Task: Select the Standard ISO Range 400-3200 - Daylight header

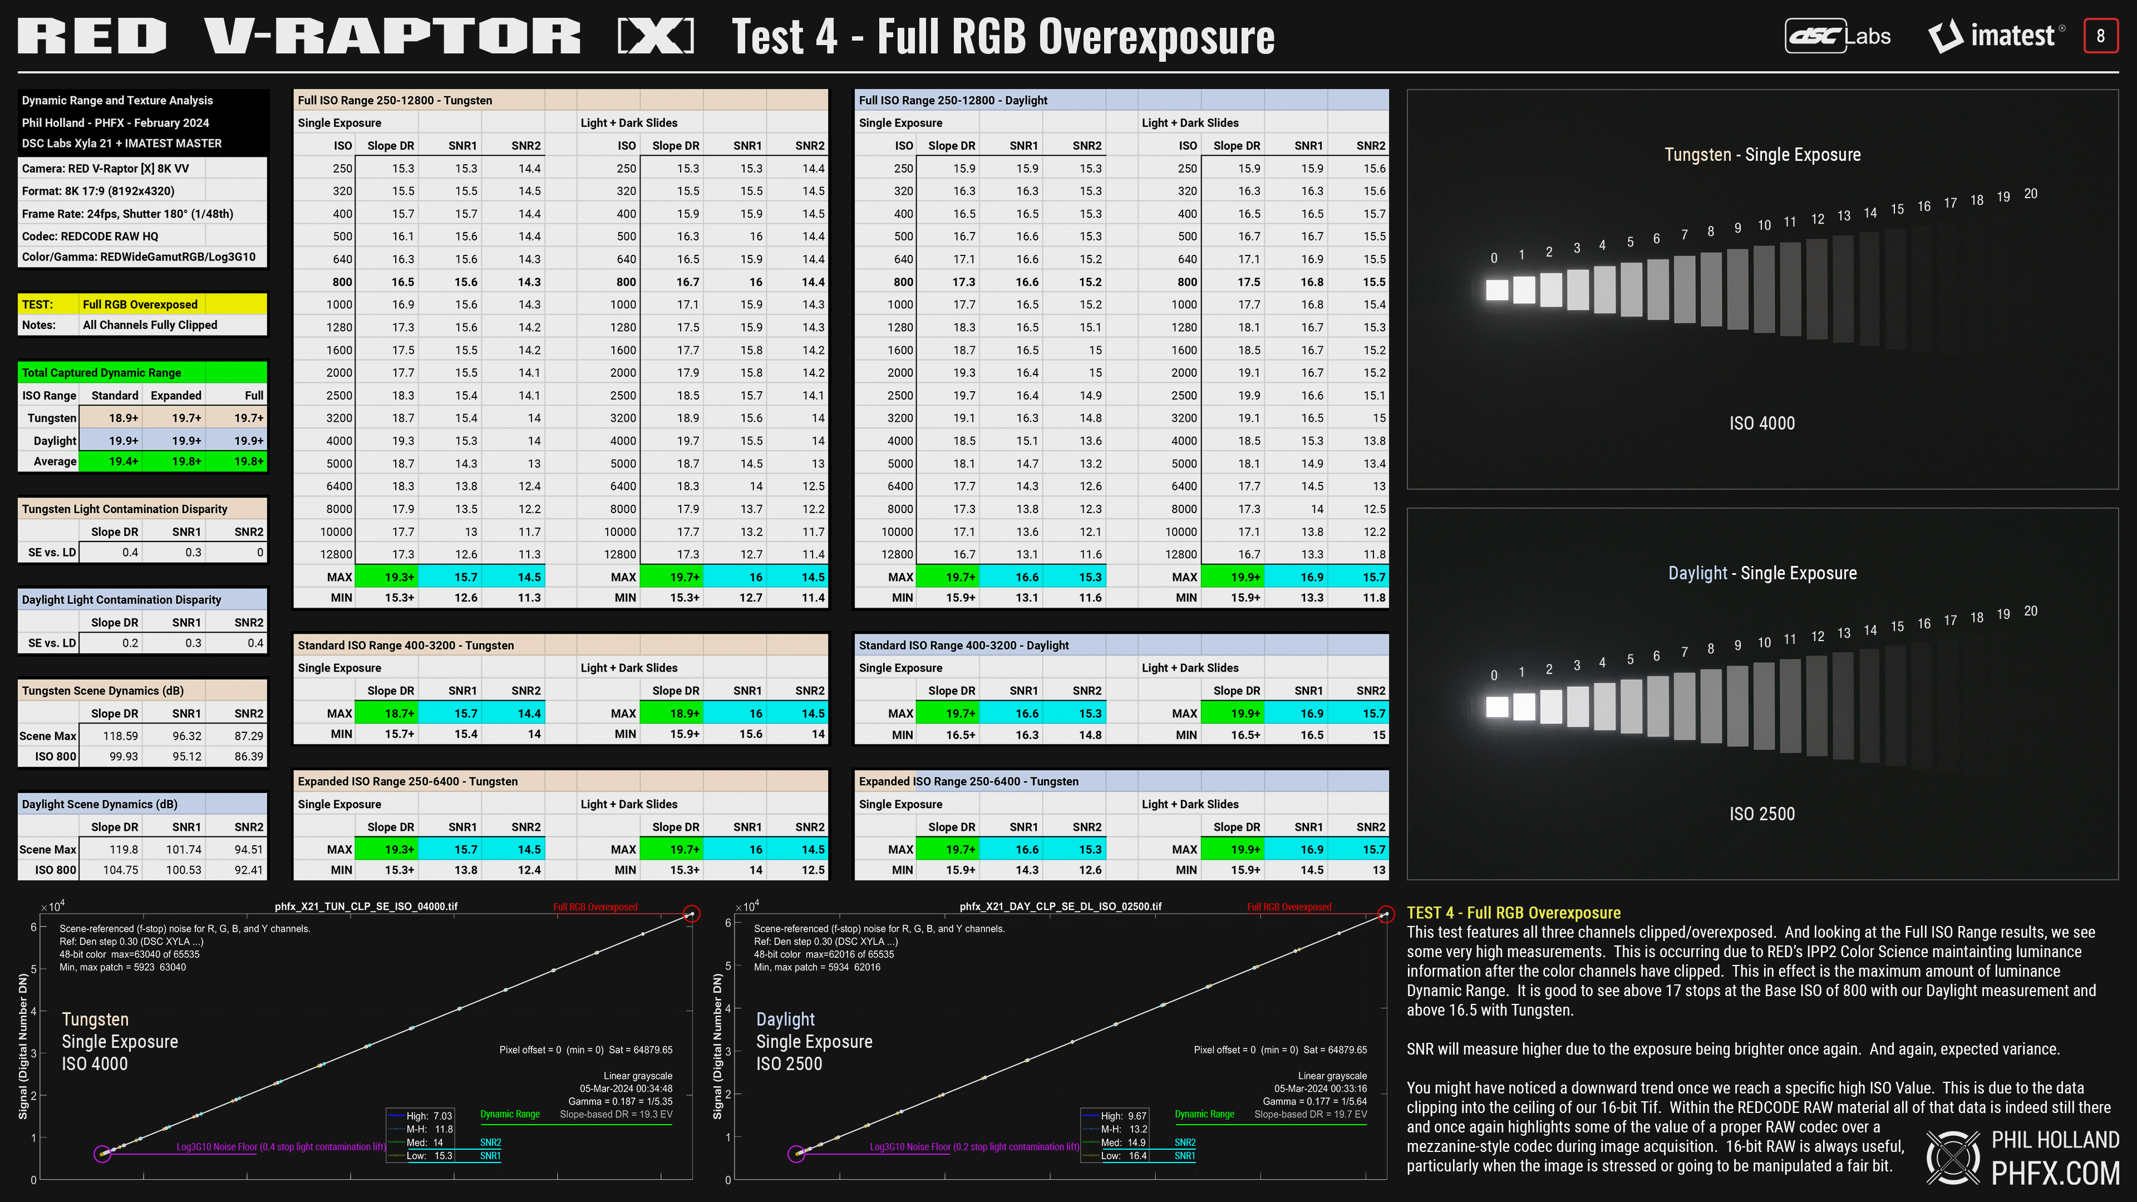Action: pos(963,646)
